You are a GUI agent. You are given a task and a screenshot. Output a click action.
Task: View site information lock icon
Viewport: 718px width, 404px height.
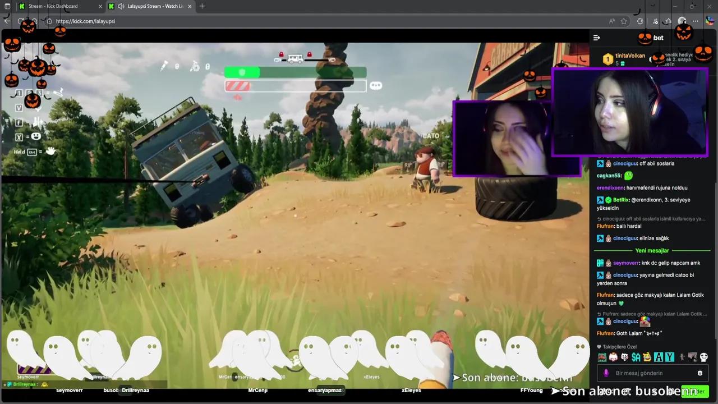click(x=49, y=21)
